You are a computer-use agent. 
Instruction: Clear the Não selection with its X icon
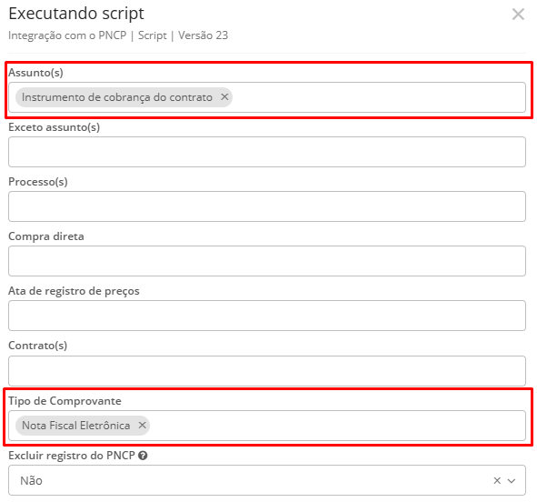click(497, 480)
